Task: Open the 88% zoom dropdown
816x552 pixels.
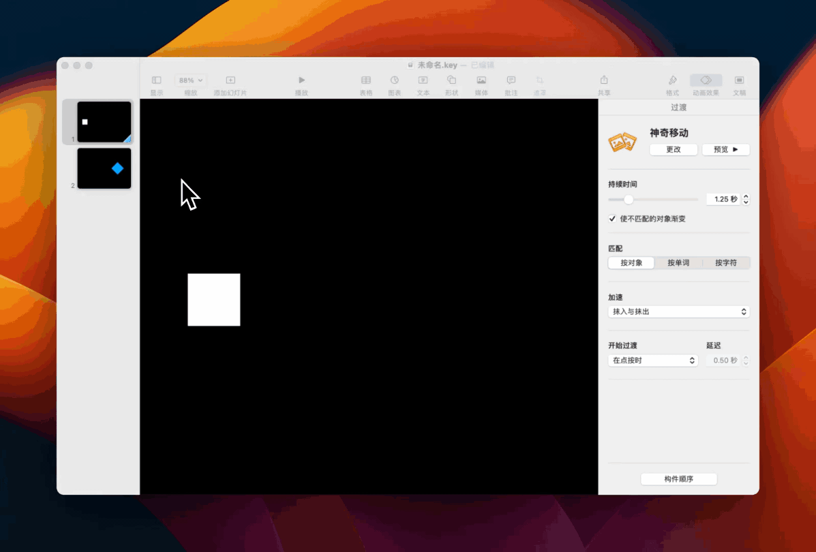Action: 191,80
